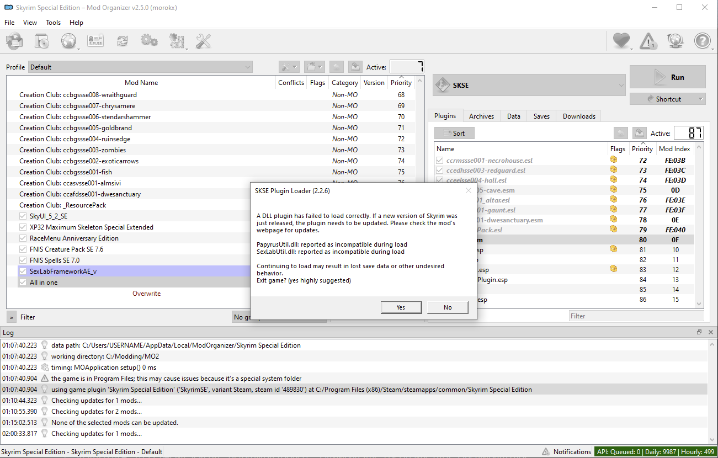This screenshot has width=718, height=458.
Task: Open the Nexus globe toolbar icon
Action: [69, 41]
